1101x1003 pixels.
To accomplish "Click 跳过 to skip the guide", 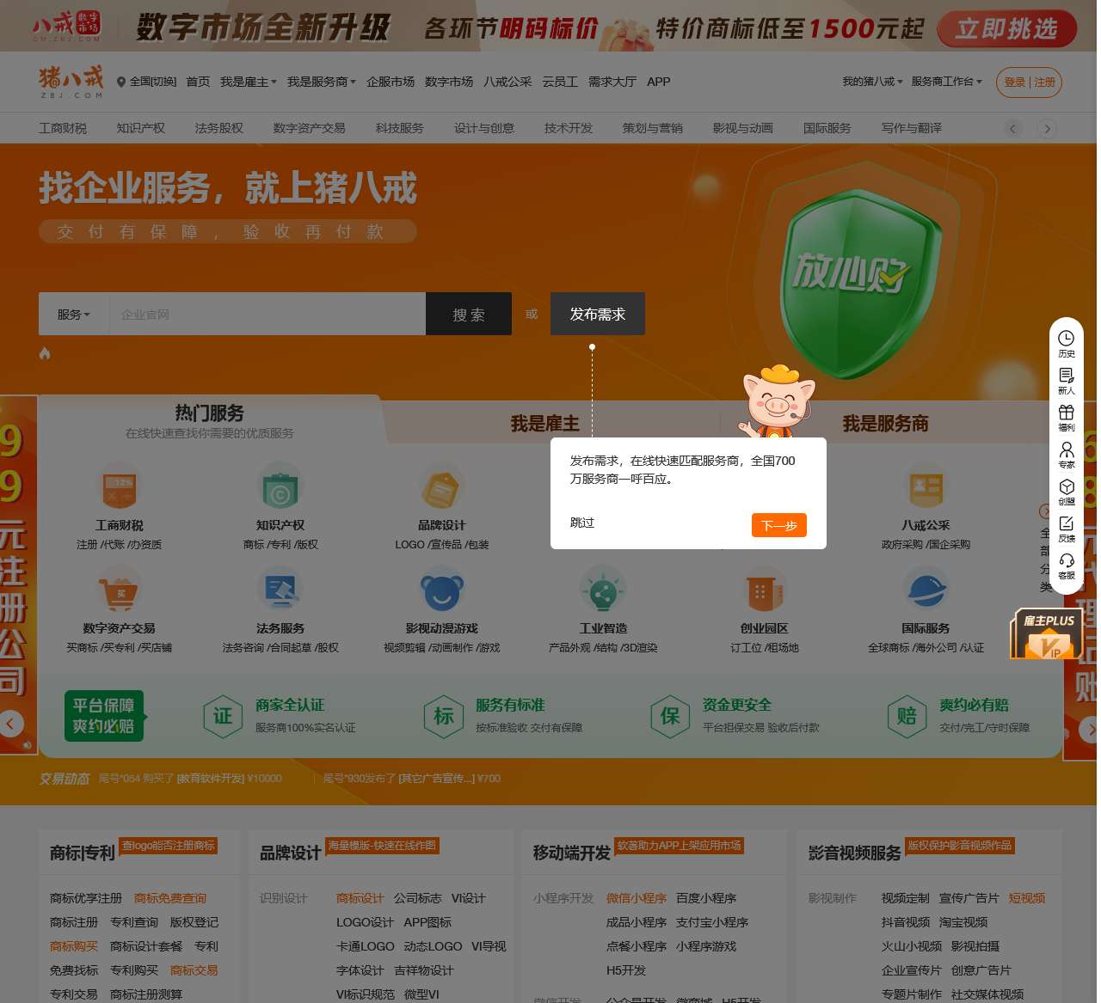I will [582, 523].
